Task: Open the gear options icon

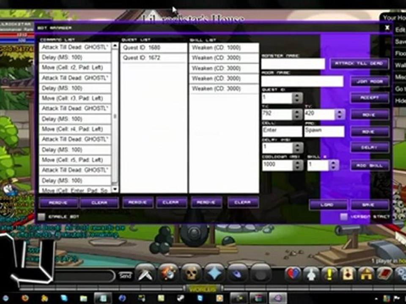Action: 401,274
